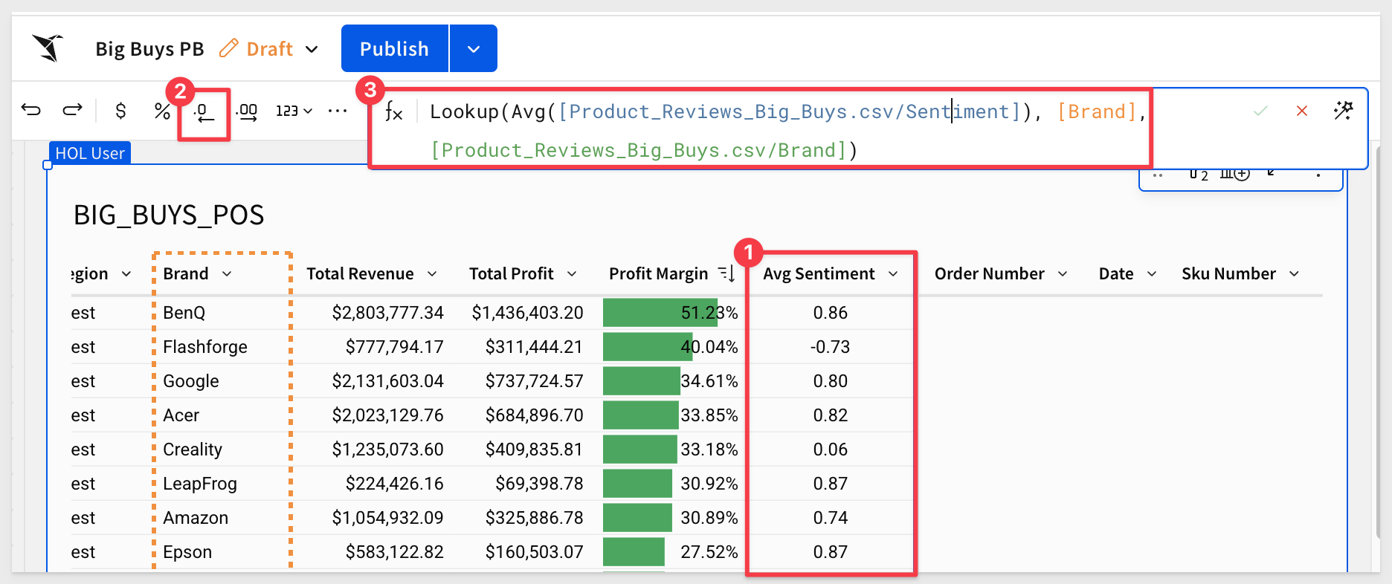
Task: Click the Publish button
Action: [x=394, y=49]
